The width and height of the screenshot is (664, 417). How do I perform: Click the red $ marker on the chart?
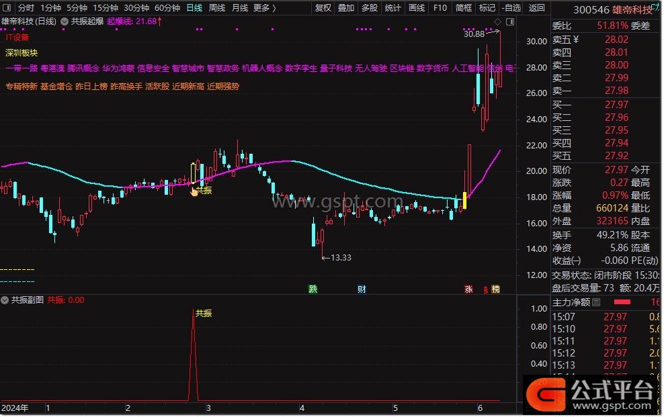485,289
